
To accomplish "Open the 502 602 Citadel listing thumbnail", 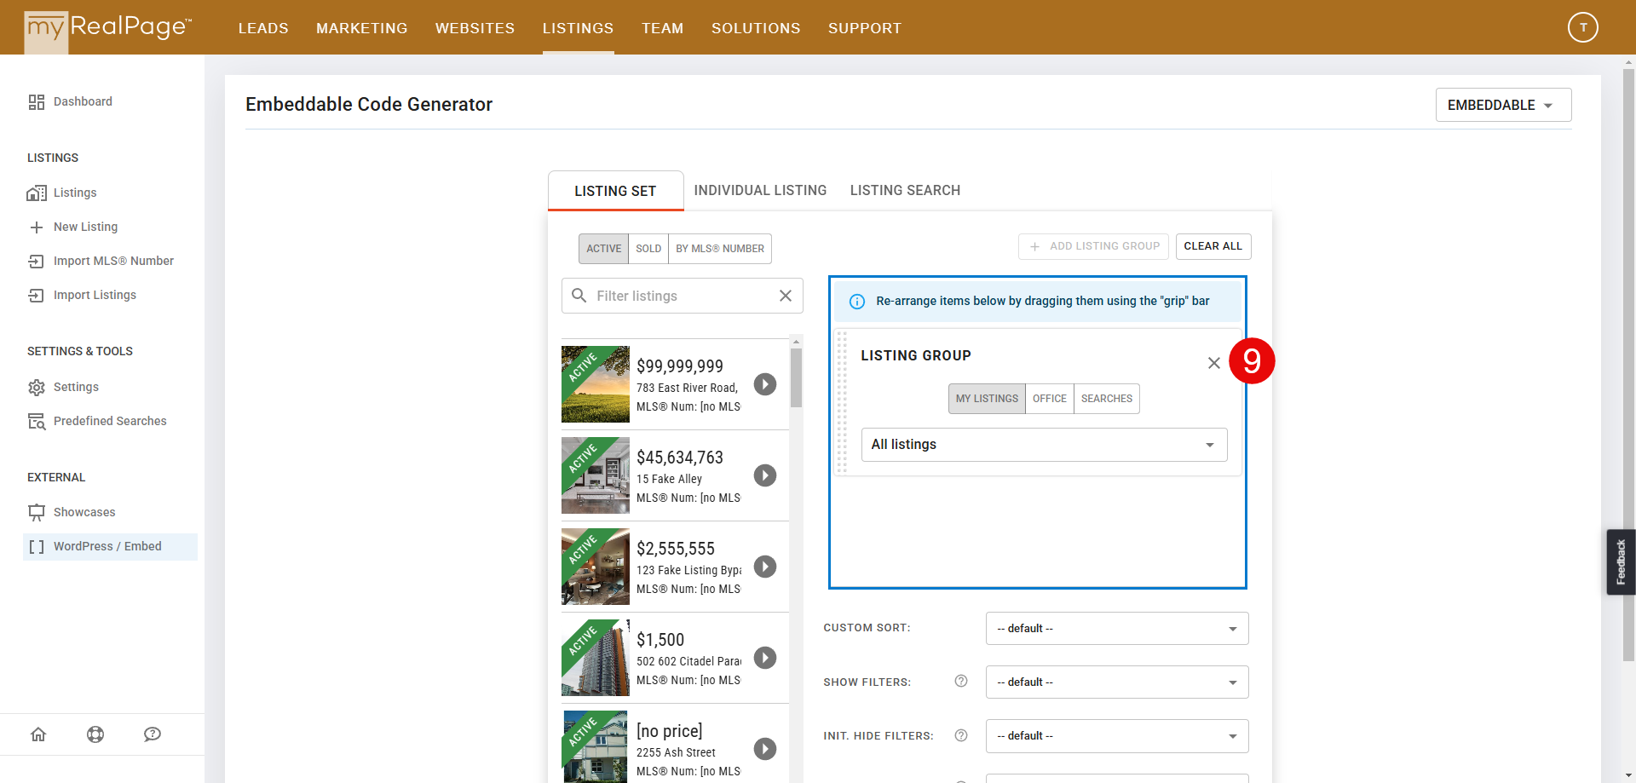I will click(x=596, y=658).
